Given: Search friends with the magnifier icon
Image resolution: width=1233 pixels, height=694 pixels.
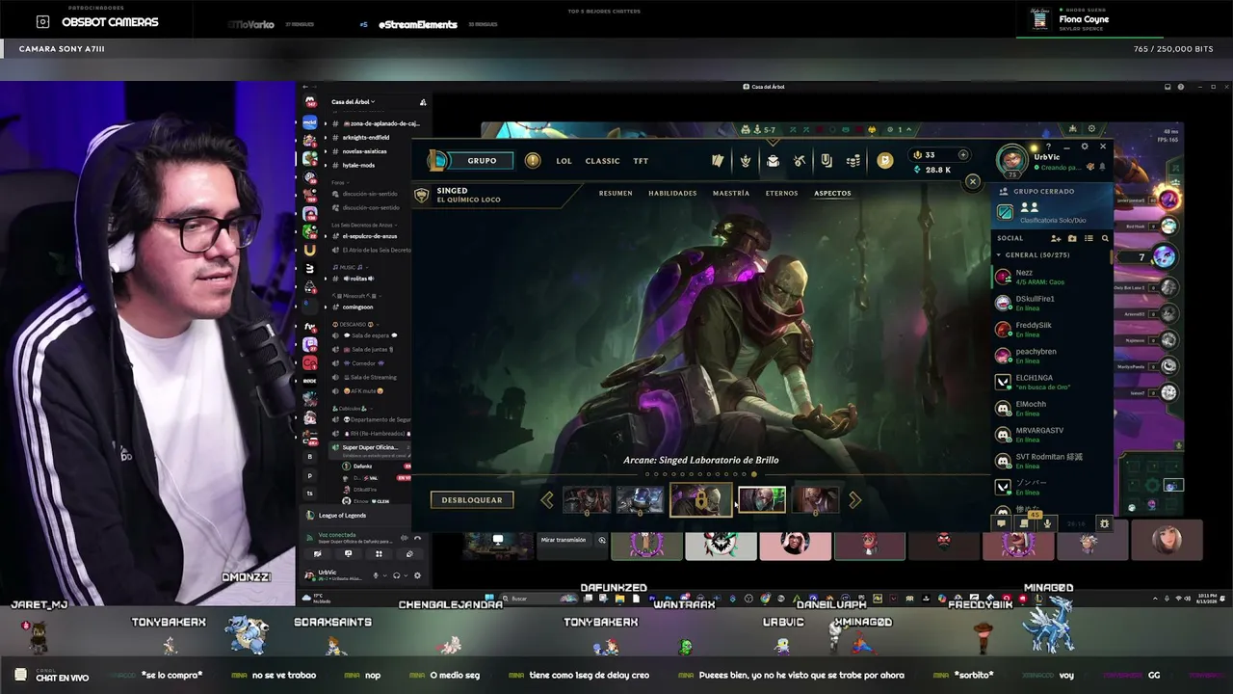Looking at the screenshot, I should (1105, 238).
